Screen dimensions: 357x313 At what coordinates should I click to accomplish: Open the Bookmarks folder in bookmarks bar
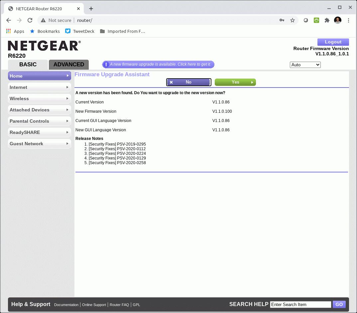(45, 31)
